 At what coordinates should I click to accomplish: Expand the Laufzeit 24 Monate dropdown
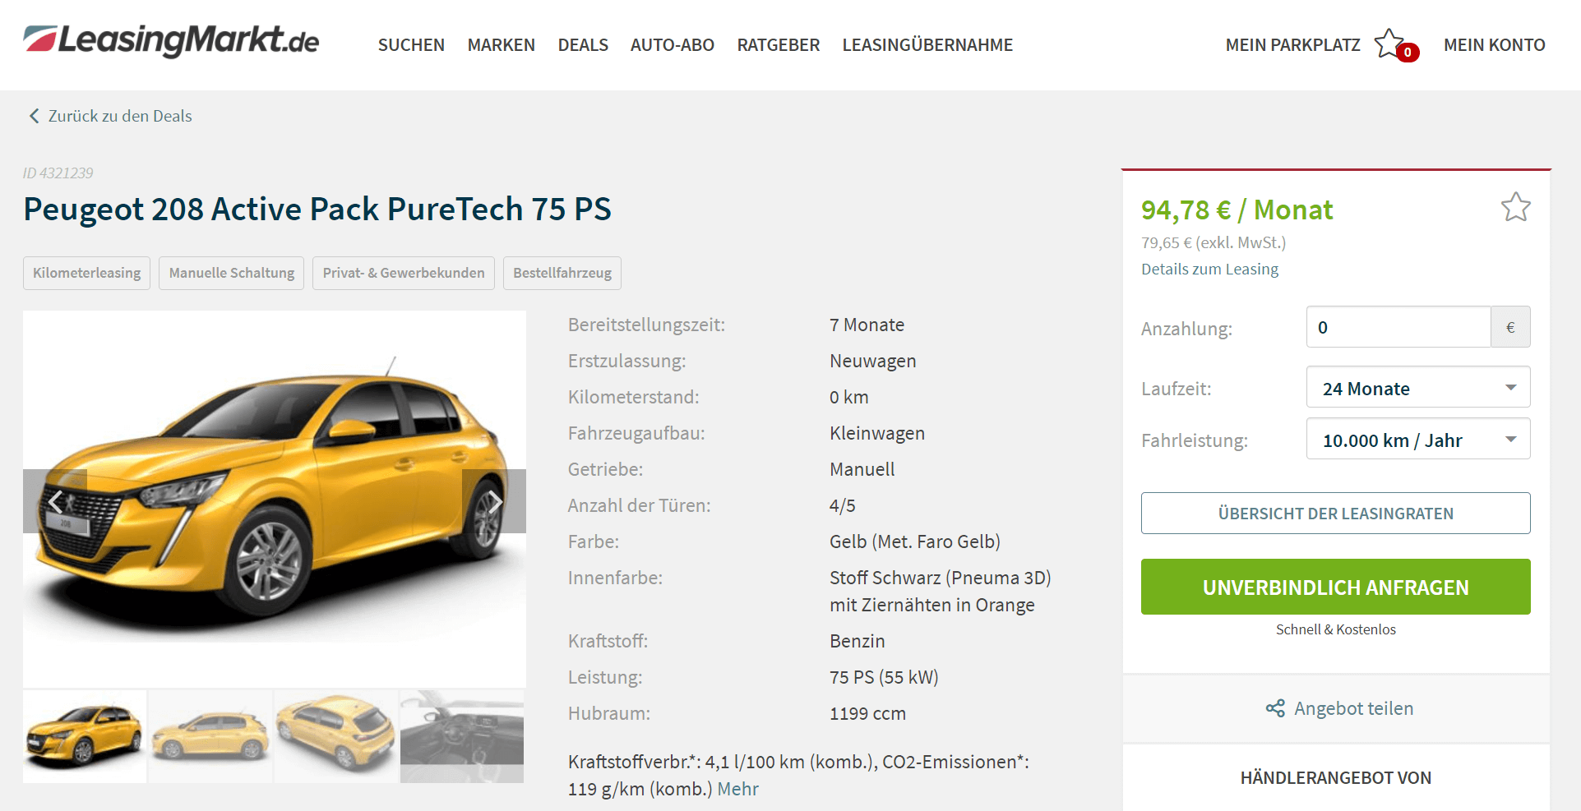[x=1418, y=387]
